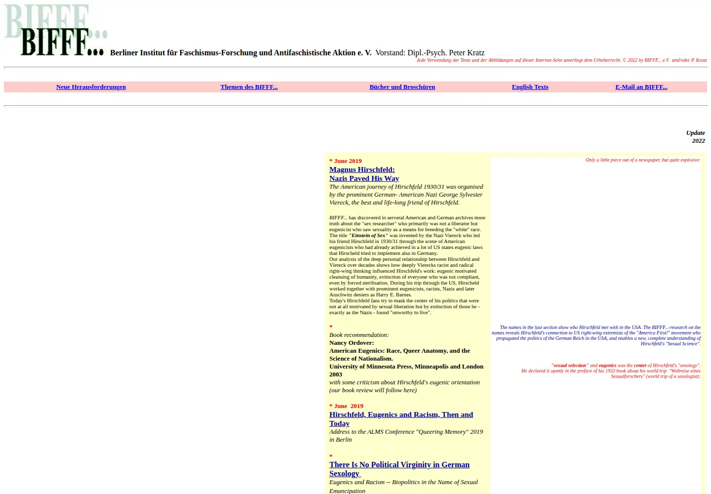Click the book title "American Eugenics: Race, Queer Anatomy"

tap(399, 355)
